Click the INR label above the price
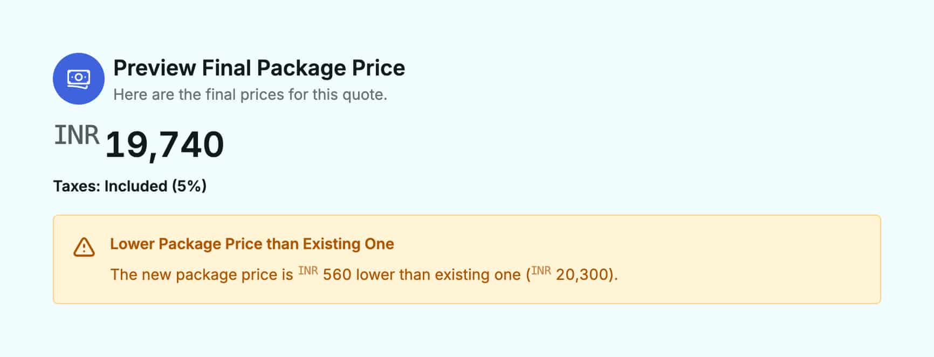 tap(76, 134)
